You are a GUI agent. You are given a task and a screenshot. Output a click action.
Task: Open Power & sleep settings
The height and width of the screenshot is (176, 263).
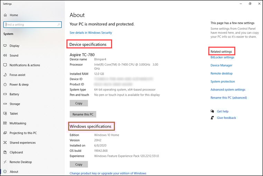[x=19, y=84]
